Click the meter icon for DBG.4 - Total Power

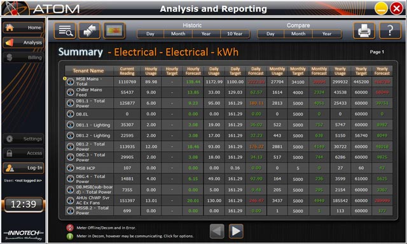71,179
